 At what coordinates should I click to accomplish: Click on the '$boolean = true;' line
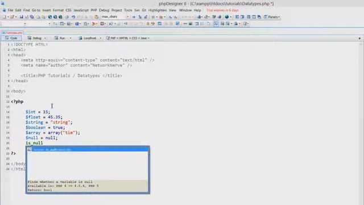(45, 128)
